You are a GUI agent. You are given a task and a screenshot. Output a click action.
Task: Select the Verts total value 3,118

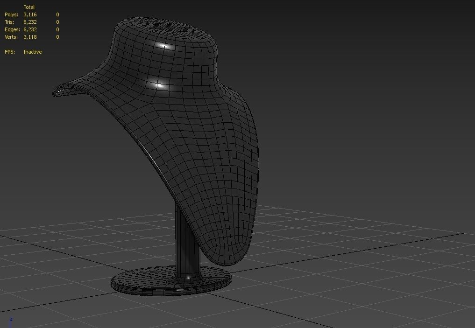pyautogui.click(x=30, y=37)
